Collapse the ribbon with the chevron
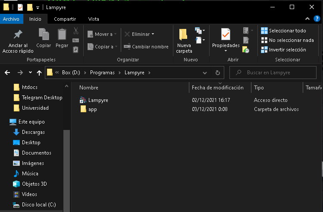 [x=307, y=19]
